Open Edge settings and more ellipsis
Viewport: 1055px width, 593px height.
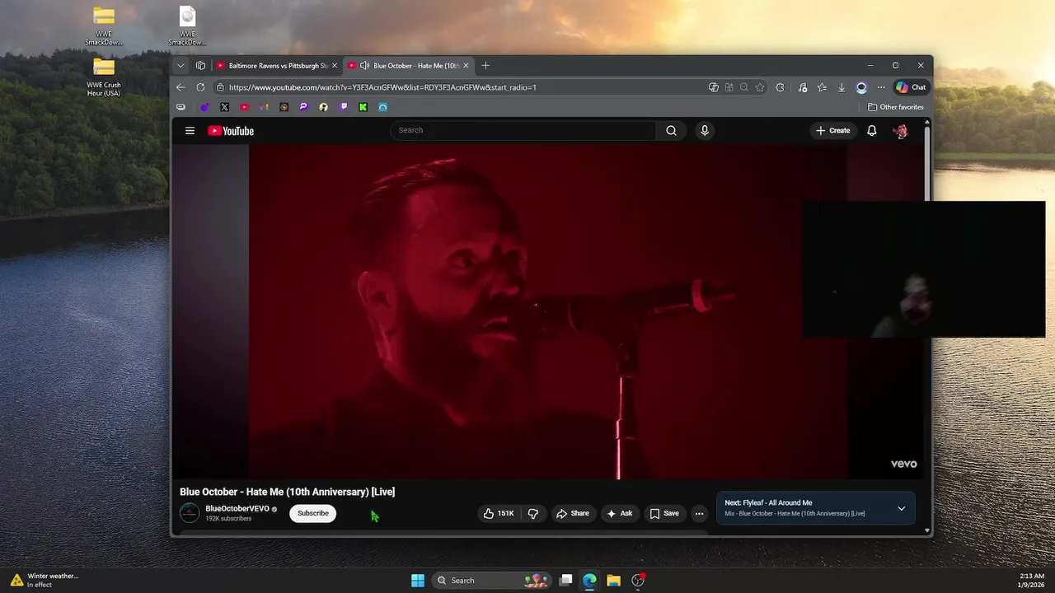click(x=881, y=87)
